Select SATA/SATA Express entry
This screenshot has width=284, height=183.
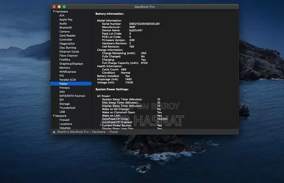click(72, 96)
